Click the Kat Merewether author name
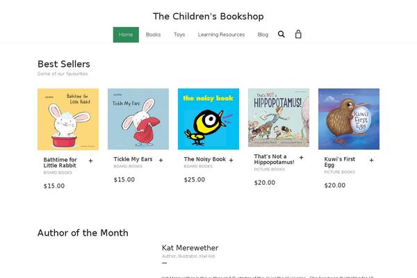Screen dimensions: 417x278 coord(190,248)
